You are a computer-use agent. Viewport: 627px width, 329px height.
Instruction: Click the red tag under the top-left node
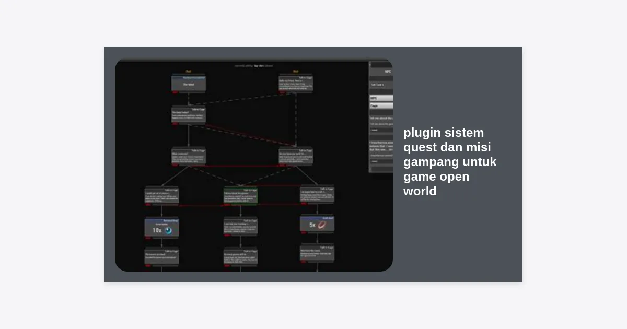[175, 92]
